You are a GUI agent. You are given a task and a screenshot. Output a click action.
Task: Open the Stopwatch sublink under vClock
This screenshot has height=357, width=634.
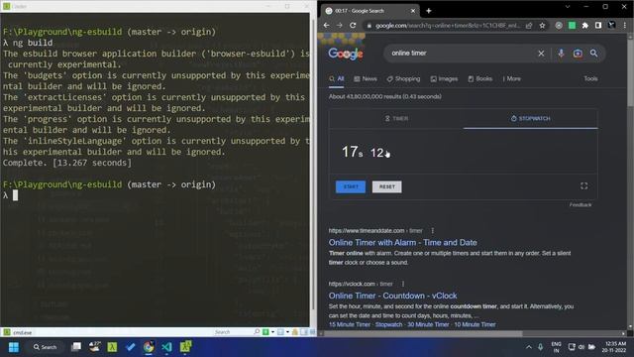coord(388,324)
